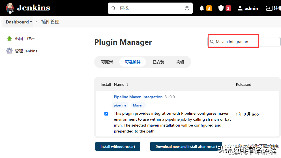Click the 插件管理 breadcrumb
The image size is (281, 158).
(50, 22)
